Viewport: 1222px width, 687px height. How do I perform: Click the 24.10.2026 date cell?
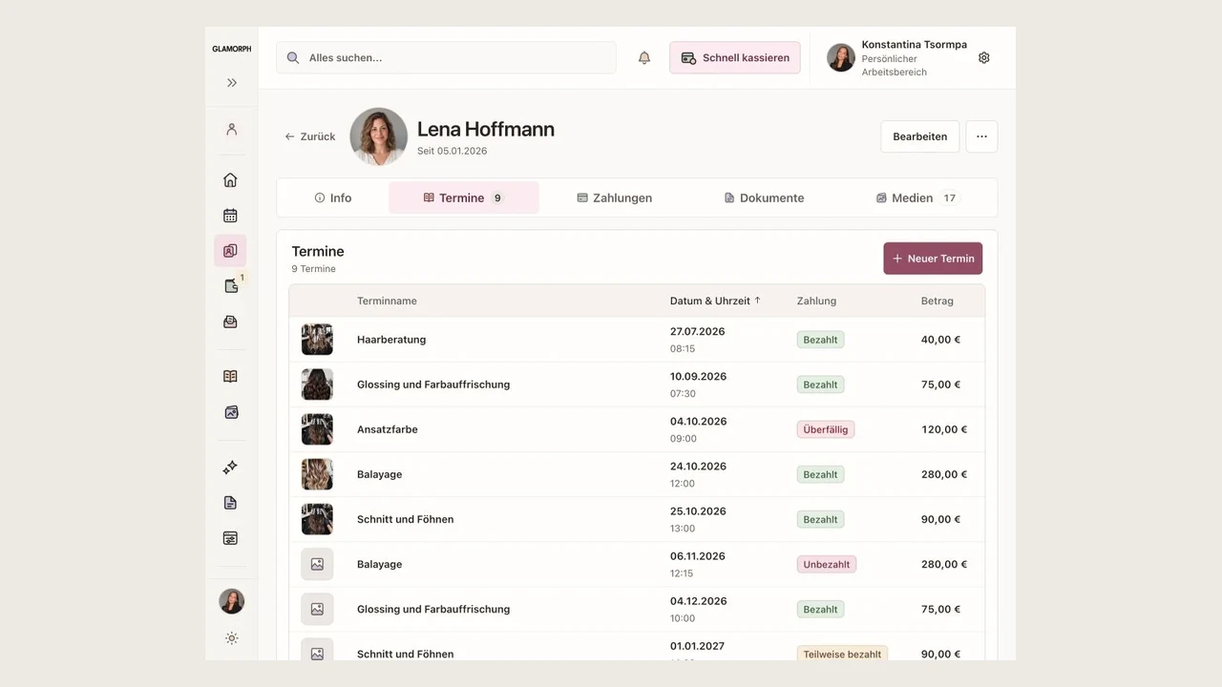(x=698, y=467)
